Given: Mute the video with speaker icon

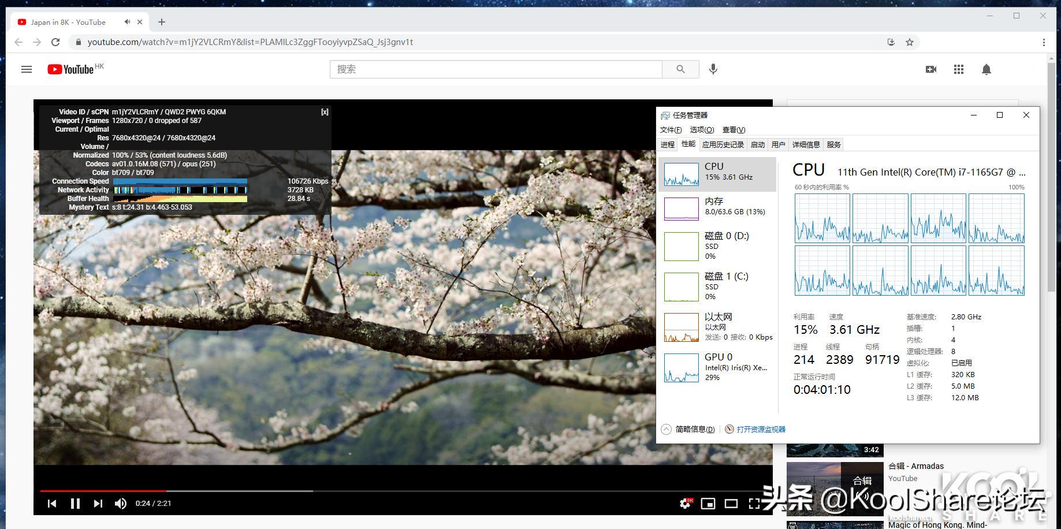Looking at the screenshot, I should coord(120,504).
